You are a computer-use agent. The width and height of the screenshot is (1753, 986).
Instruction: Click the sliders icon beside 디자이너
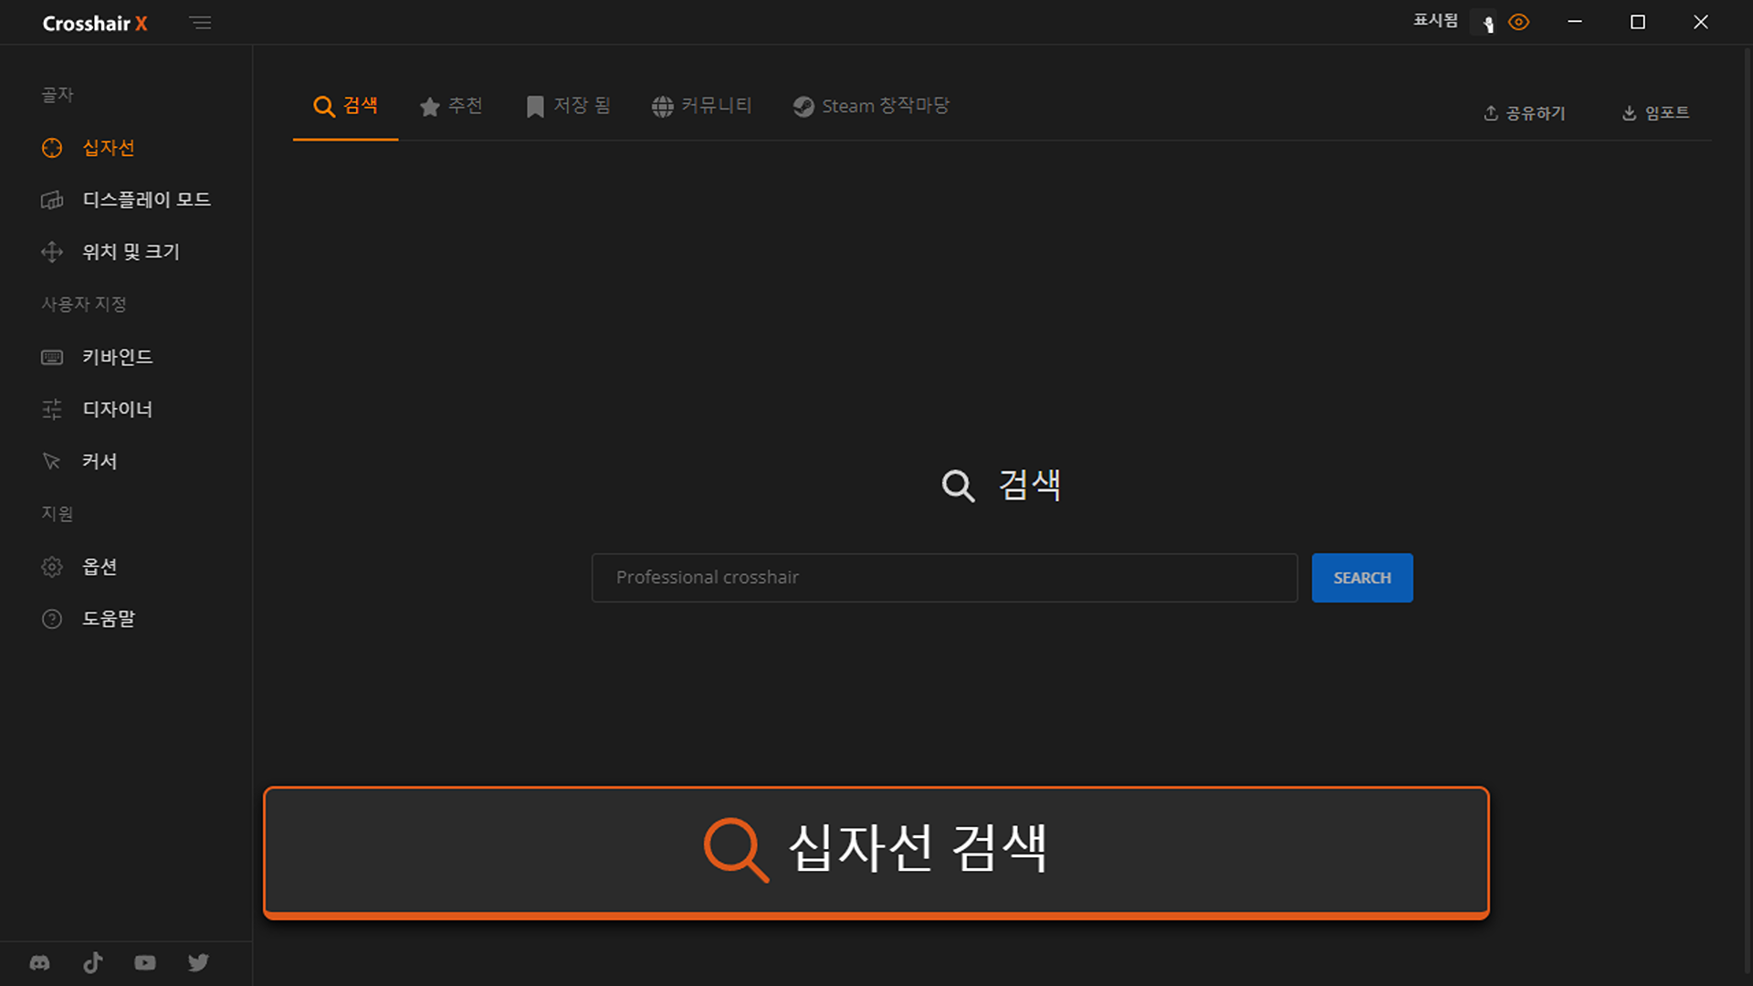(52, 409)
